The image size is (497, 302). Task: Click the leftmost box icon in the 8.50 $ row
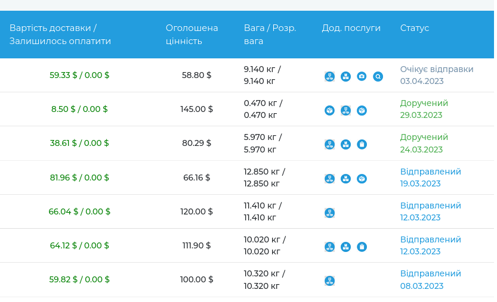[329, 110]
